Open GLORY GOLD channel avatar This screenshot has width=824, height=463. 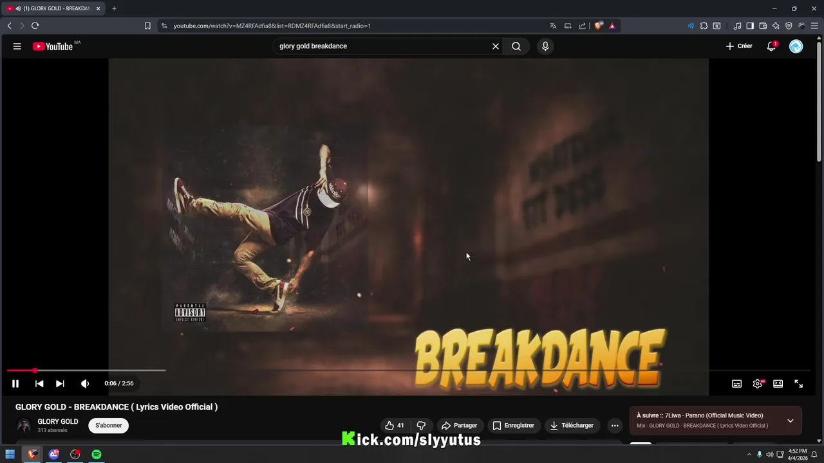pos(24,426)
